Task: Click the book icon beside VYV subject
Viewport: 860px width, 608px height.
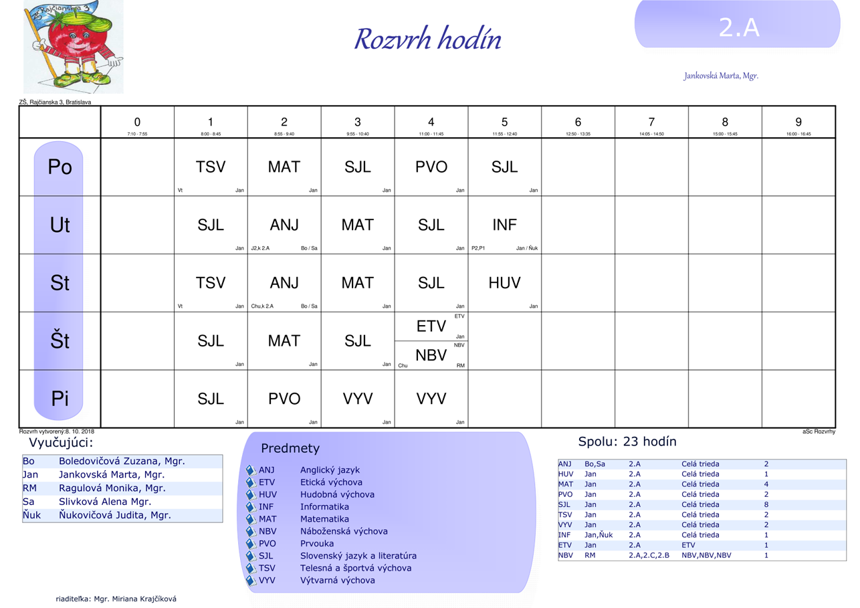Action: 251,581
